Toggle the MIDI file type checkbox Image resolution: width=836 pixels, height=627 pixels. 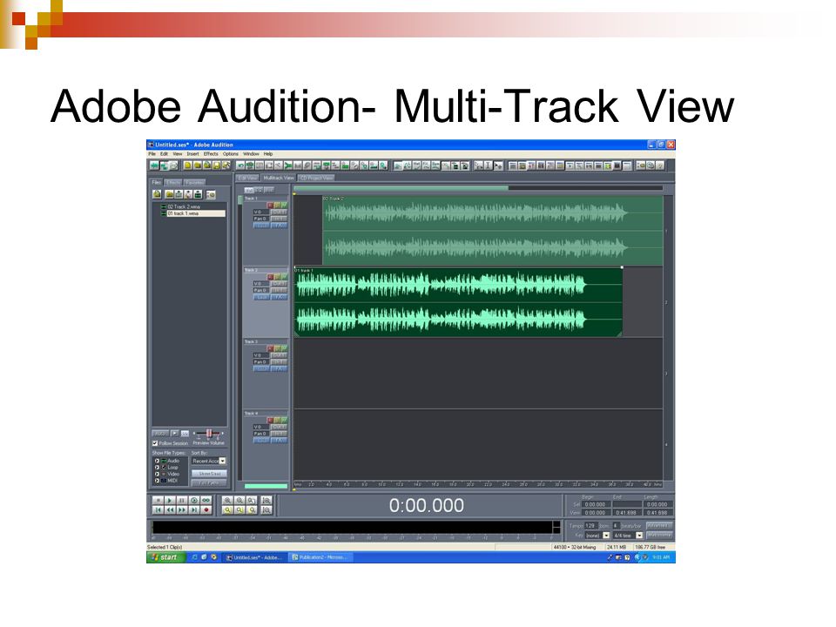(x=158, y=481)
